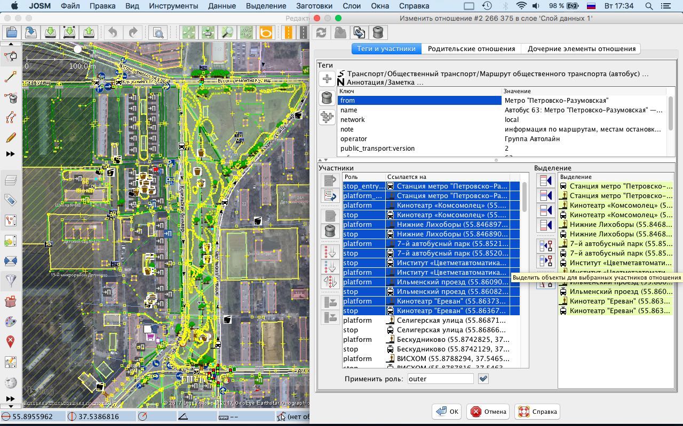Open the Файл menu

[x=70, y=6]
